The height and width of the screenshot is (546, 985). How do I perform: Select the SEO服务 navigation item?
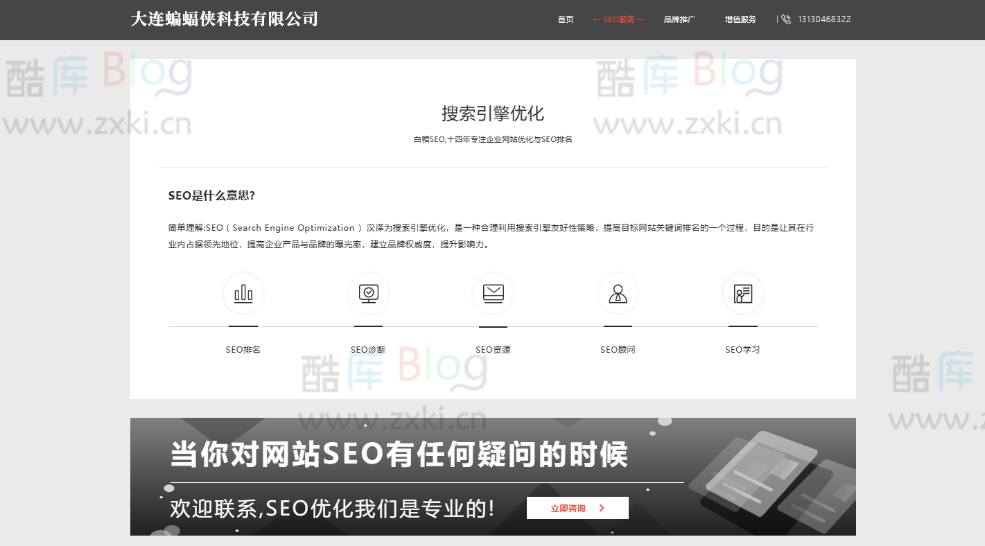click(618, 19)
